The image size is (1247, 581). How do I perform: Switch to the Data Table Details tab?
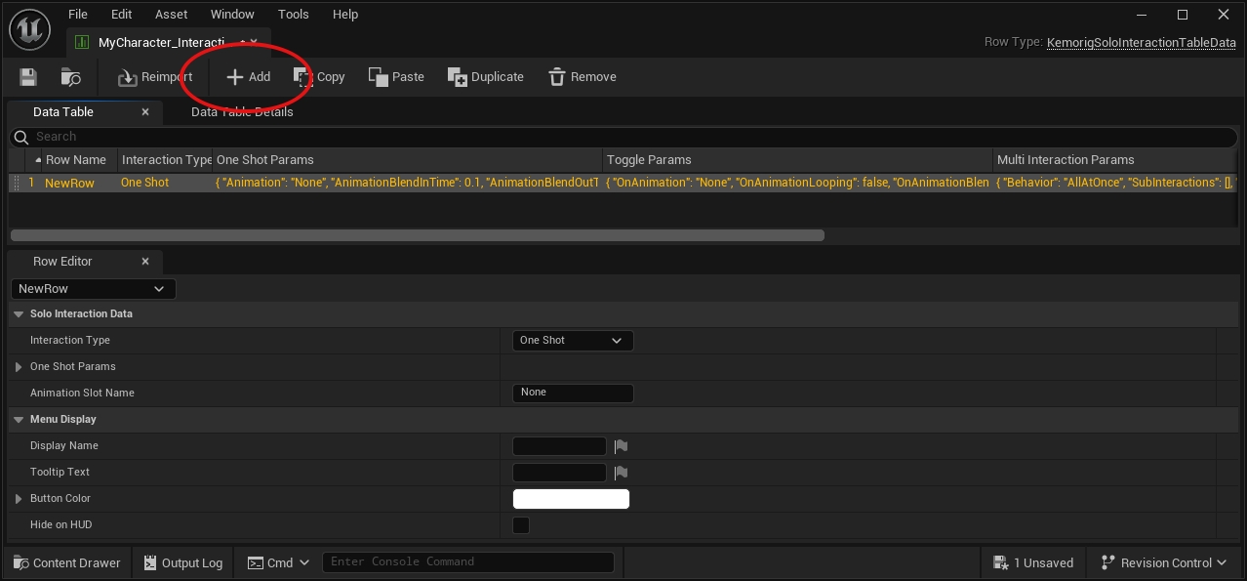(242, 112)
